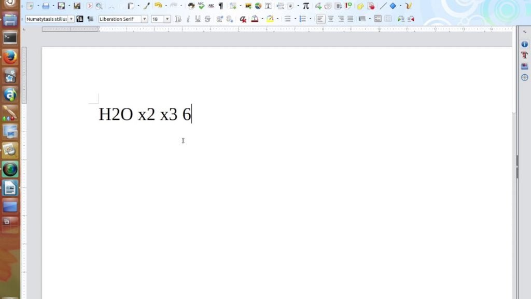The height and width of the screenshot is (299, 531).
Task: Insert a basic diamond shape
Action: click(393, 6)
